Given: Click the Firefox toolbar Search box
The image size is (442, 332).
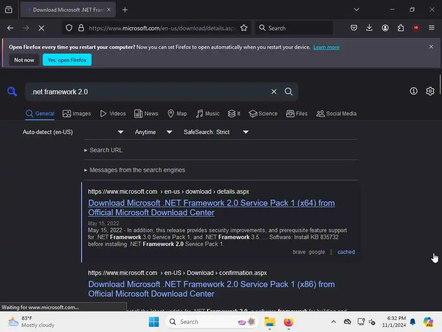Looking at the screenshot, I should pyautogui.click(x=294, y=28).
